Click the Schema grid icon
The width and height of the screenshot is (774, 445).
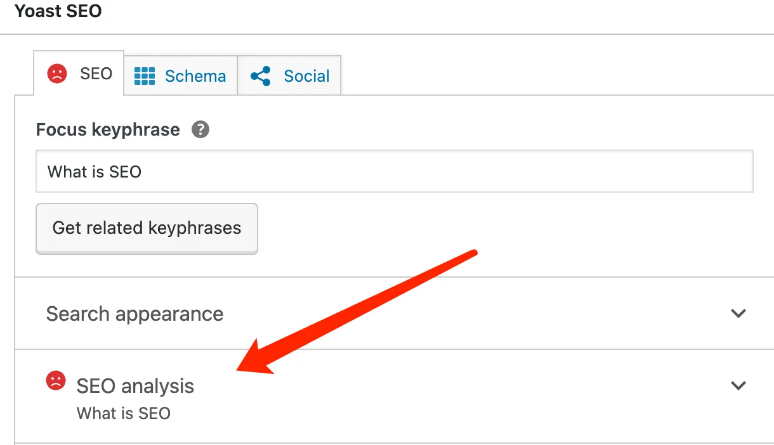pos(145,76)
